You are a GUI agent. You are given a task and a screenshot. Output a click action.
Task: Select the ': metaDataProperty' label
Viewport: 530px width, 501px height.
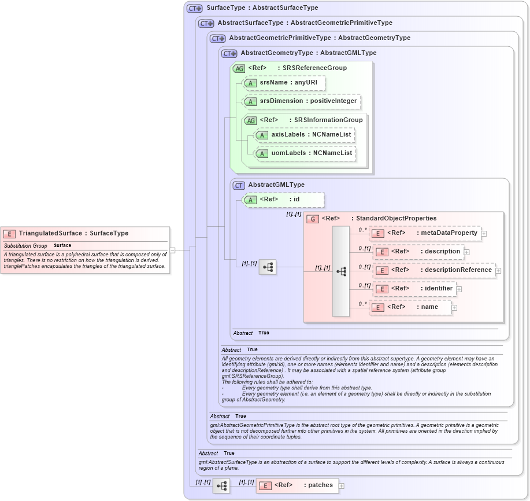coord(447,233)
